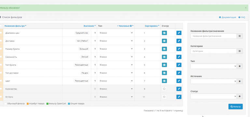Open the Источник select in filter panel
This screenshot has width=250, height=117.
(214, 81)
